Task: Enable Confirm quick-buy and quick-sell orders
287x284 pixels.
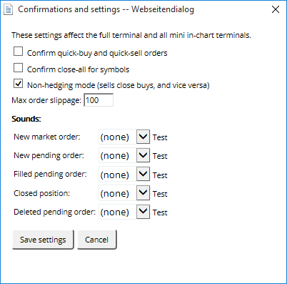Action: (18, 52)
